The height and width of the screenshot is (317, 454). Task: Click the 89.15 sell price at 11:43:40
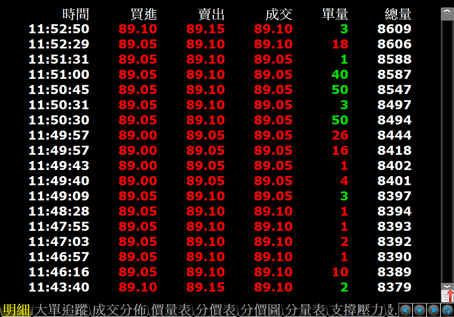(x=206, y=287)
